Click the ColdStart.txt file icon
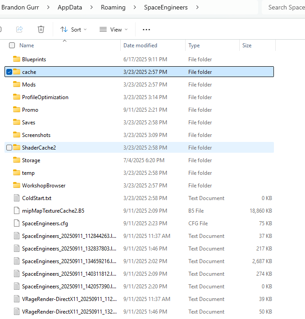The image size is (305, 319). 17,198
